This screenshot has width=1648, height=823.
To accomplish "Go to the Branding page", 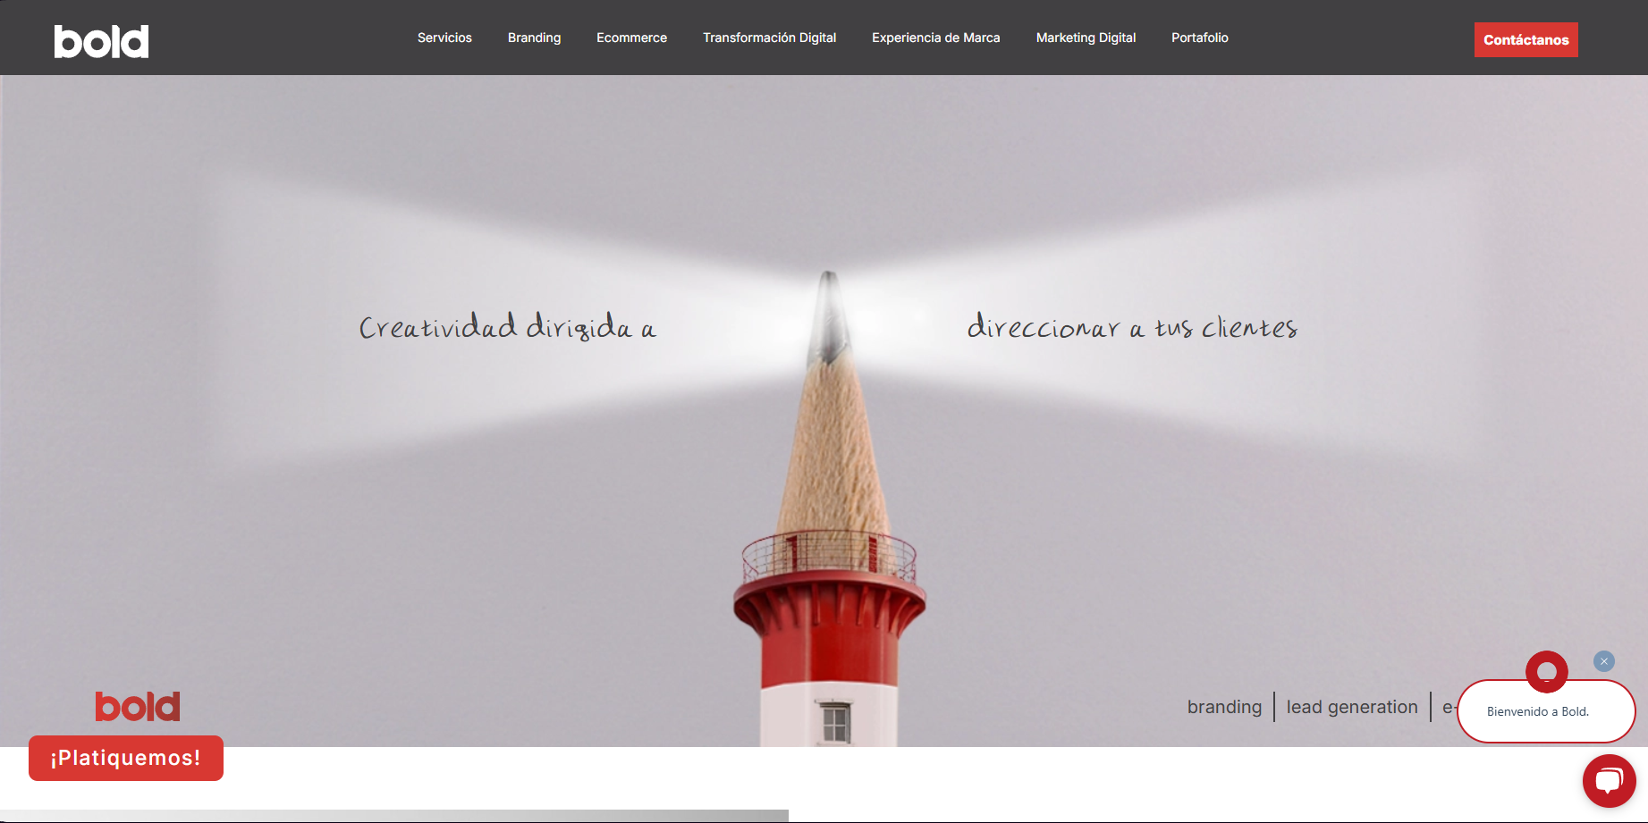I will coord(534,38).
